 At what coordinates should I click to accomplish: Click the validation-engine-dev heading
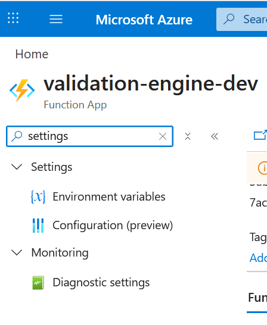[x=151, y=84]
